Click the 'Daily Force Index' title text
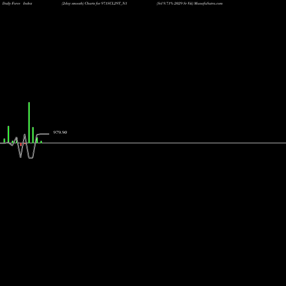 click(17, 3)
